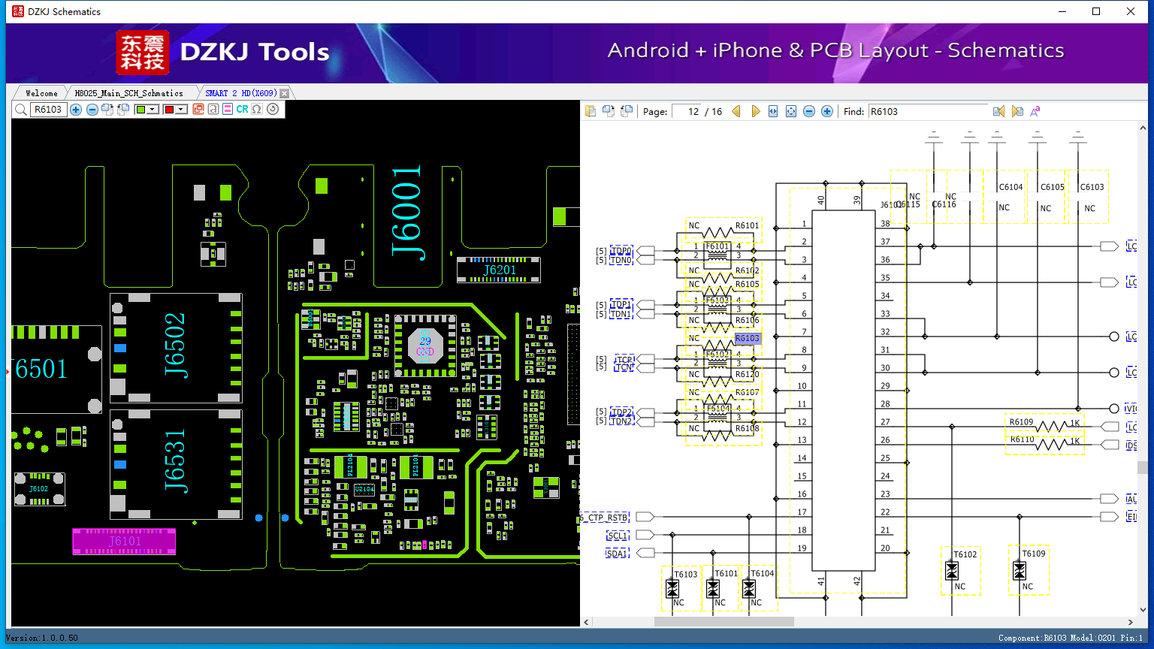Click the J6502 component on PCB

point(175,347)
